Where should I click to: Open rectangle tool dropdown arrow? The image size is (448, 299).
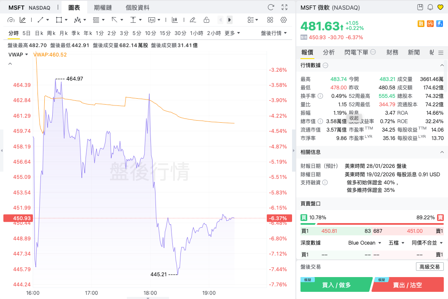66,20
